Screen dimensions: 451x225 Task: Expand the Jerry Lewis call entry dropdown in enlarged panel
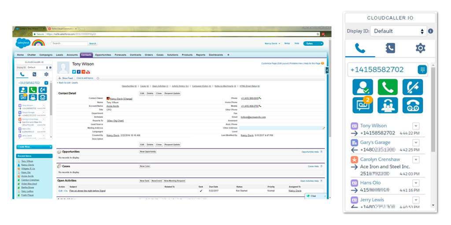click(416, 200)
